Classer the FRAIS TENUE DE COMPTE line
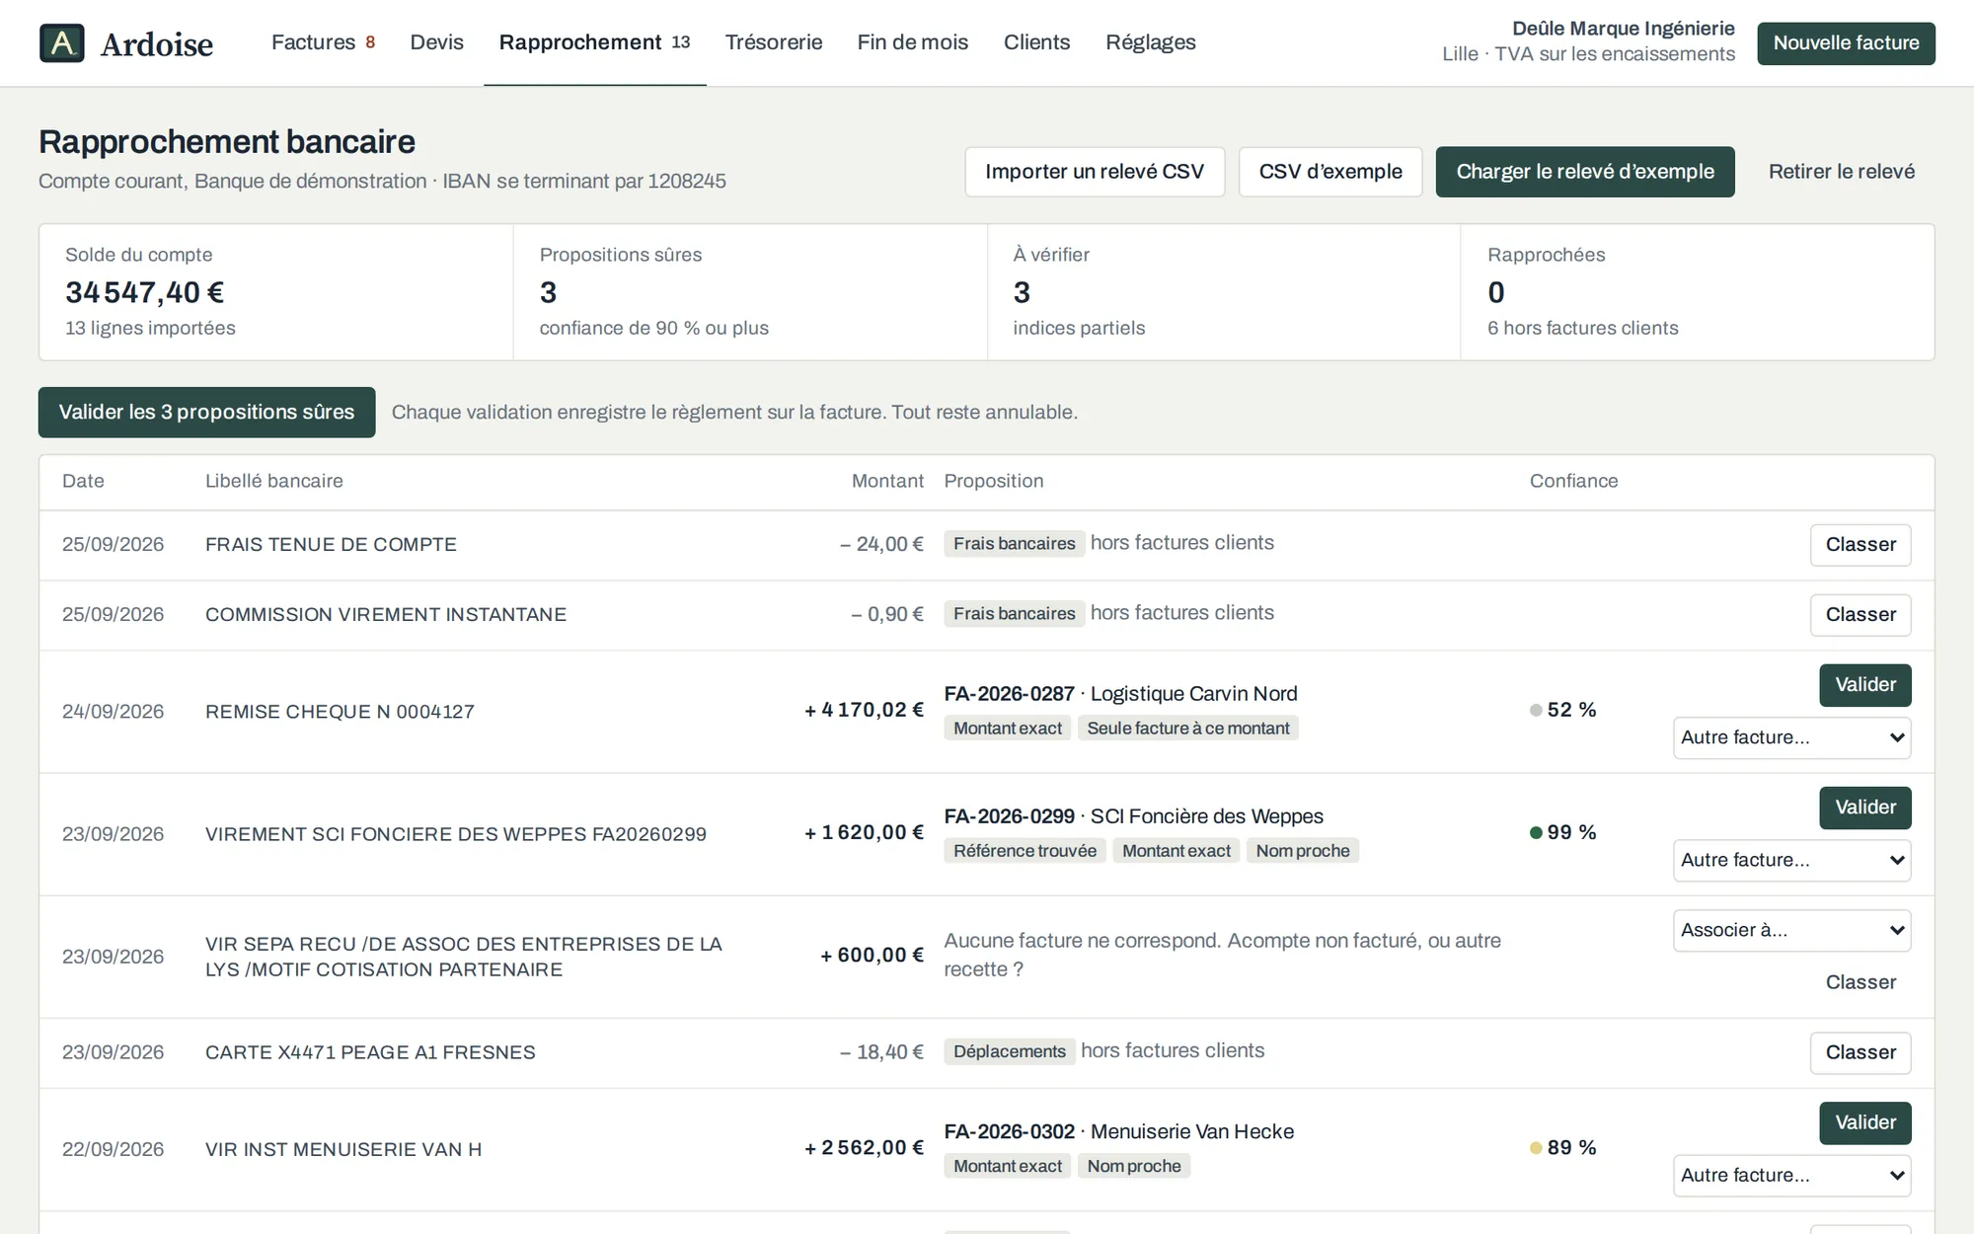 (1860, 545)
